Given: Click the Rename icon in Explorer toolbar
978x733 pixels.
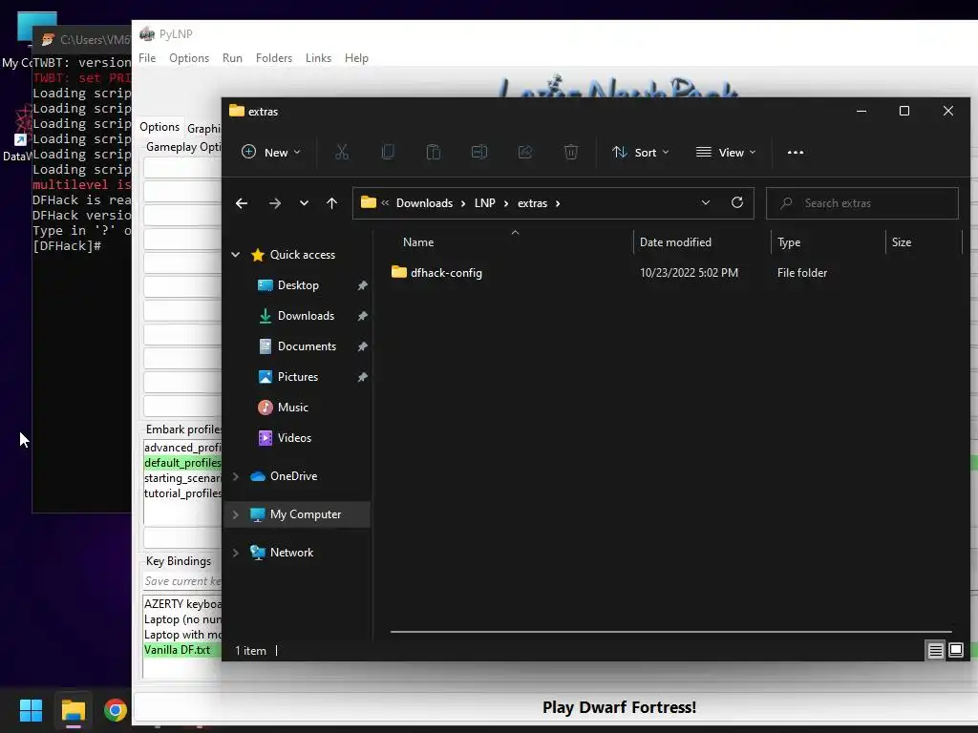Looking at the screenshot, I should tap(479, 152).
